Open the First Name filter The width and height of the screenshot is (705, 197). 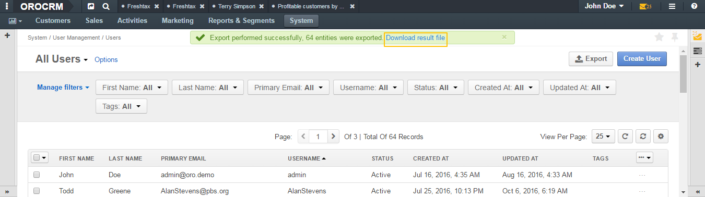(132, 88)
